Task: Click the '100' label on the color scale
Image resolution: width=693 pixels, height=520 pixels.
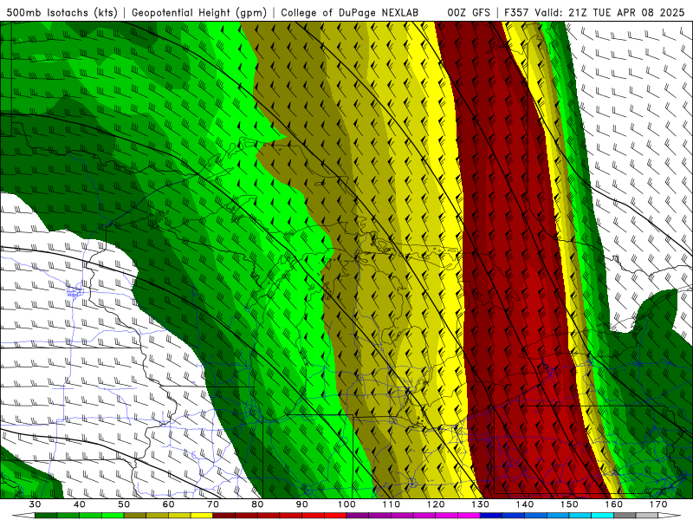Action: pyautogui.click(x=346, y=504)
